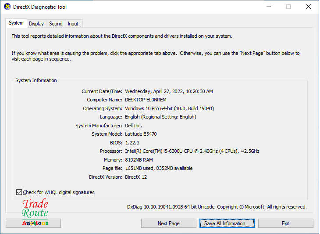The height and width of the screenshot is (234, 320).
Task: Click the DxDiag 10.00.19041.0928 version text
Action: 171,207
